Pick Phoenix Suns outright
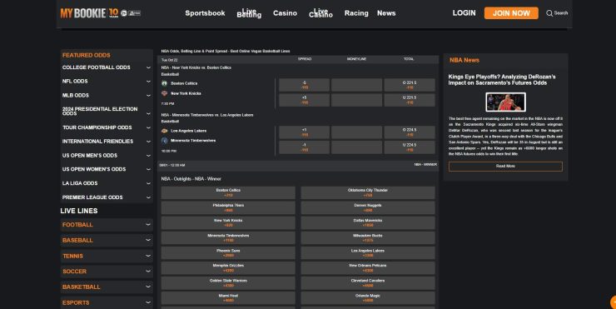The height and width of the screenshot is (309, 616). pos(228,253)
